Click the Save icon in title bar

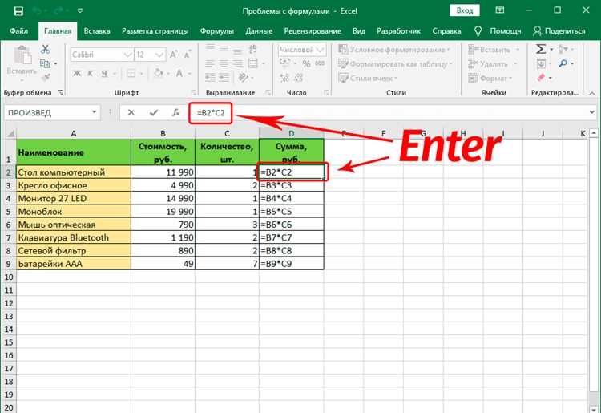[18, 10]
